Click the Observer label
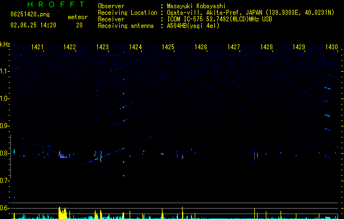The width and height of the screenshot is (344, 219). pyautogui.click(x=111, y=6)
